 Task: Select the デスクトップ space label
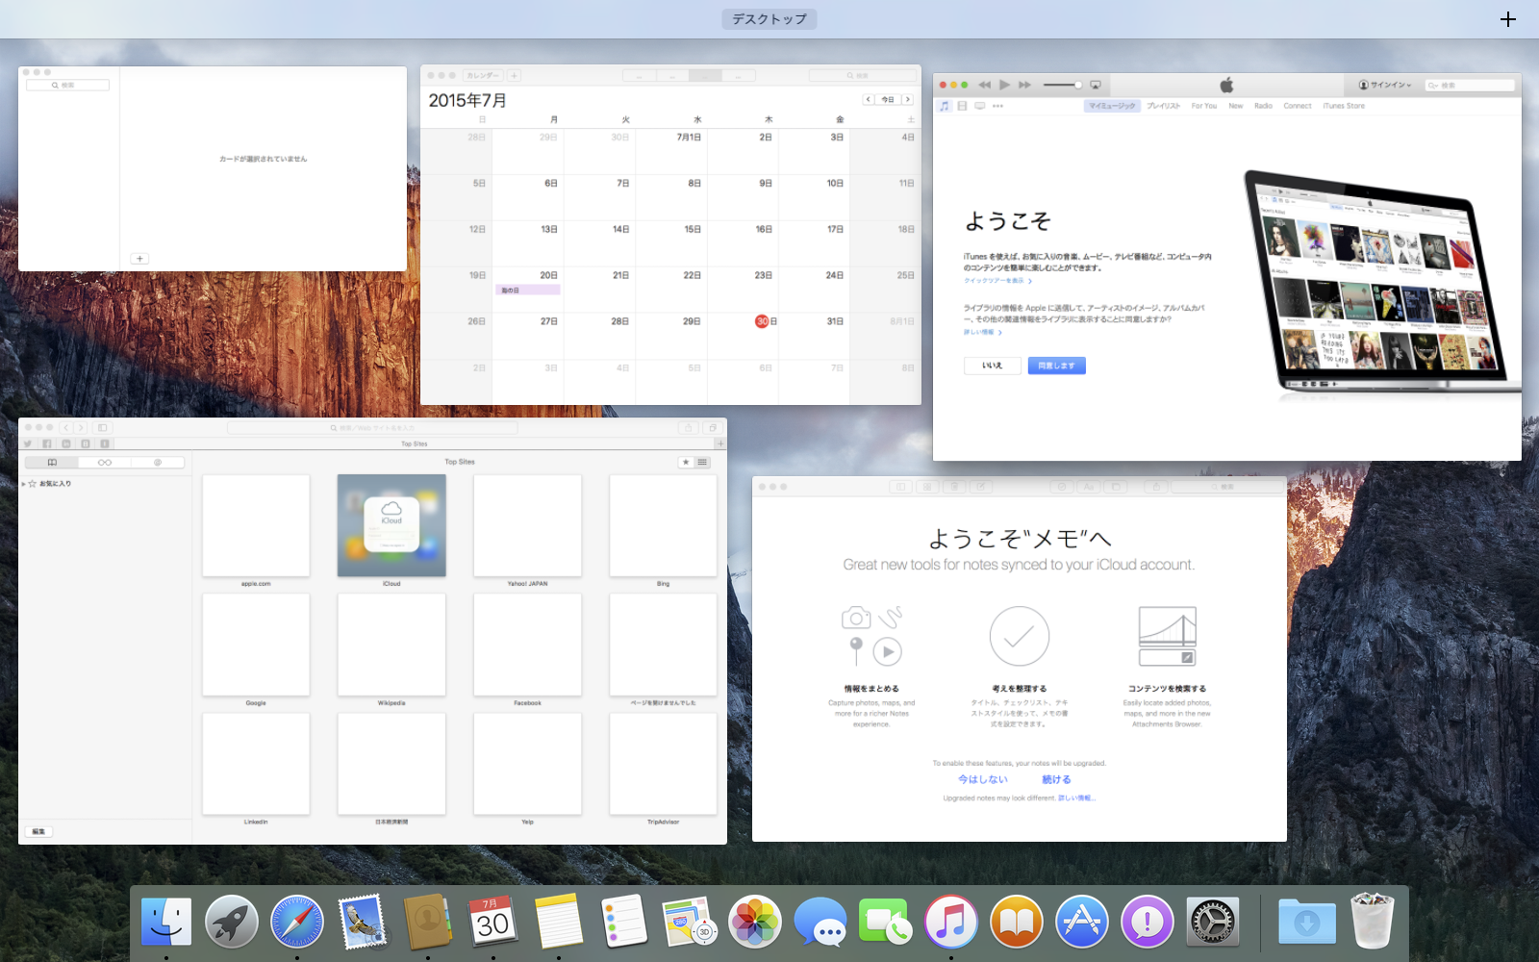(x=769, y=19)
